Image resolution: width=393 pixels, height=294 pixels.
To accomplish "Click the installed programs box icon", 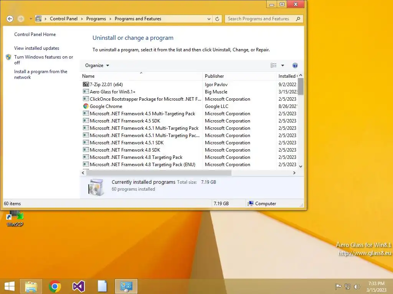I will (96, 187).
